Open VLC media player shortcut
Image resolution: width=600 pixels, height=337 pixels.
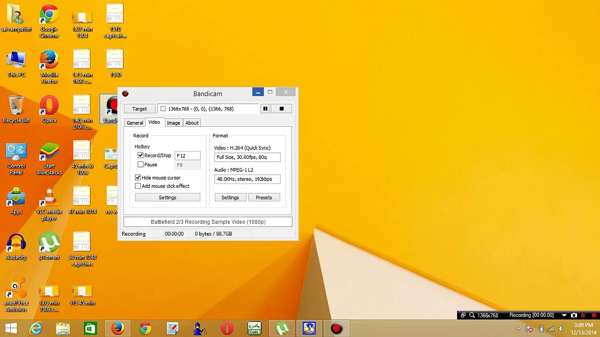click(x=49, y=205)
